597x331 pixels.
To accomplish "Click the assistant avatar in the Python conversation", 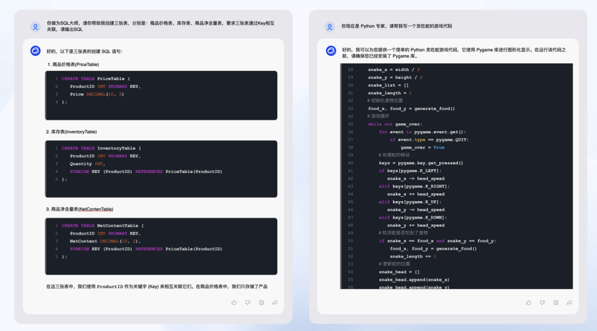I will [331, 51].
